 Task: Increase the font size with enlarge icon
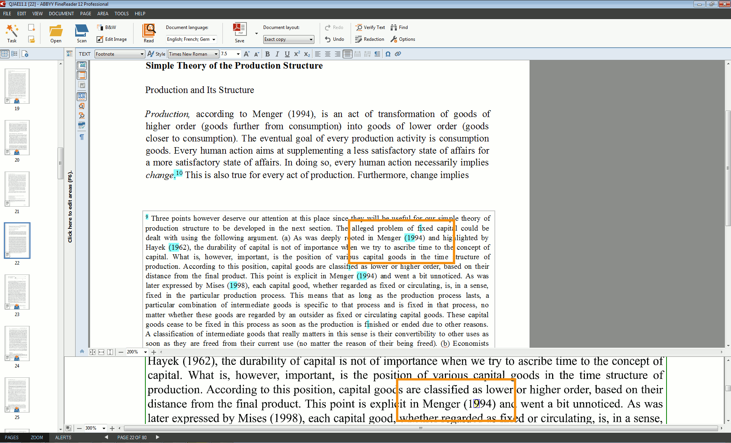click(247, 54)
